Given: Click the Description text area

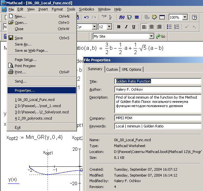Looking at the screenshot, I should click(x=158, y=104).
